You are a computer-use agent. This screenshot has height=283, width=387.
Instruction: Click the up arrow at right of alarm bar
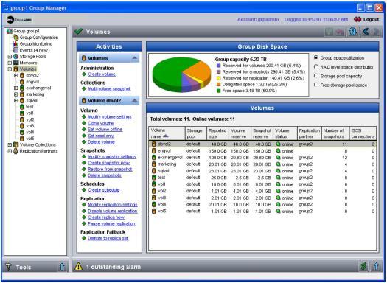click(376, 267)
